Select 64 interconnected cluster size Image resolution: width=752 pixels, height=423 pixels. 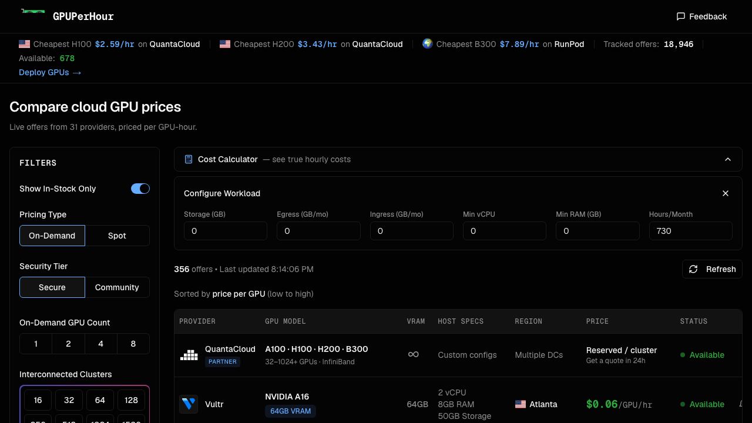click(100, 400)
